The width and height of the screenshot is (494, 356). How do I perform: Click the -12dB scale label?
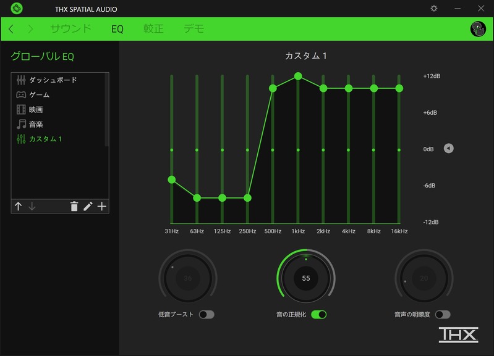point(431,222)
